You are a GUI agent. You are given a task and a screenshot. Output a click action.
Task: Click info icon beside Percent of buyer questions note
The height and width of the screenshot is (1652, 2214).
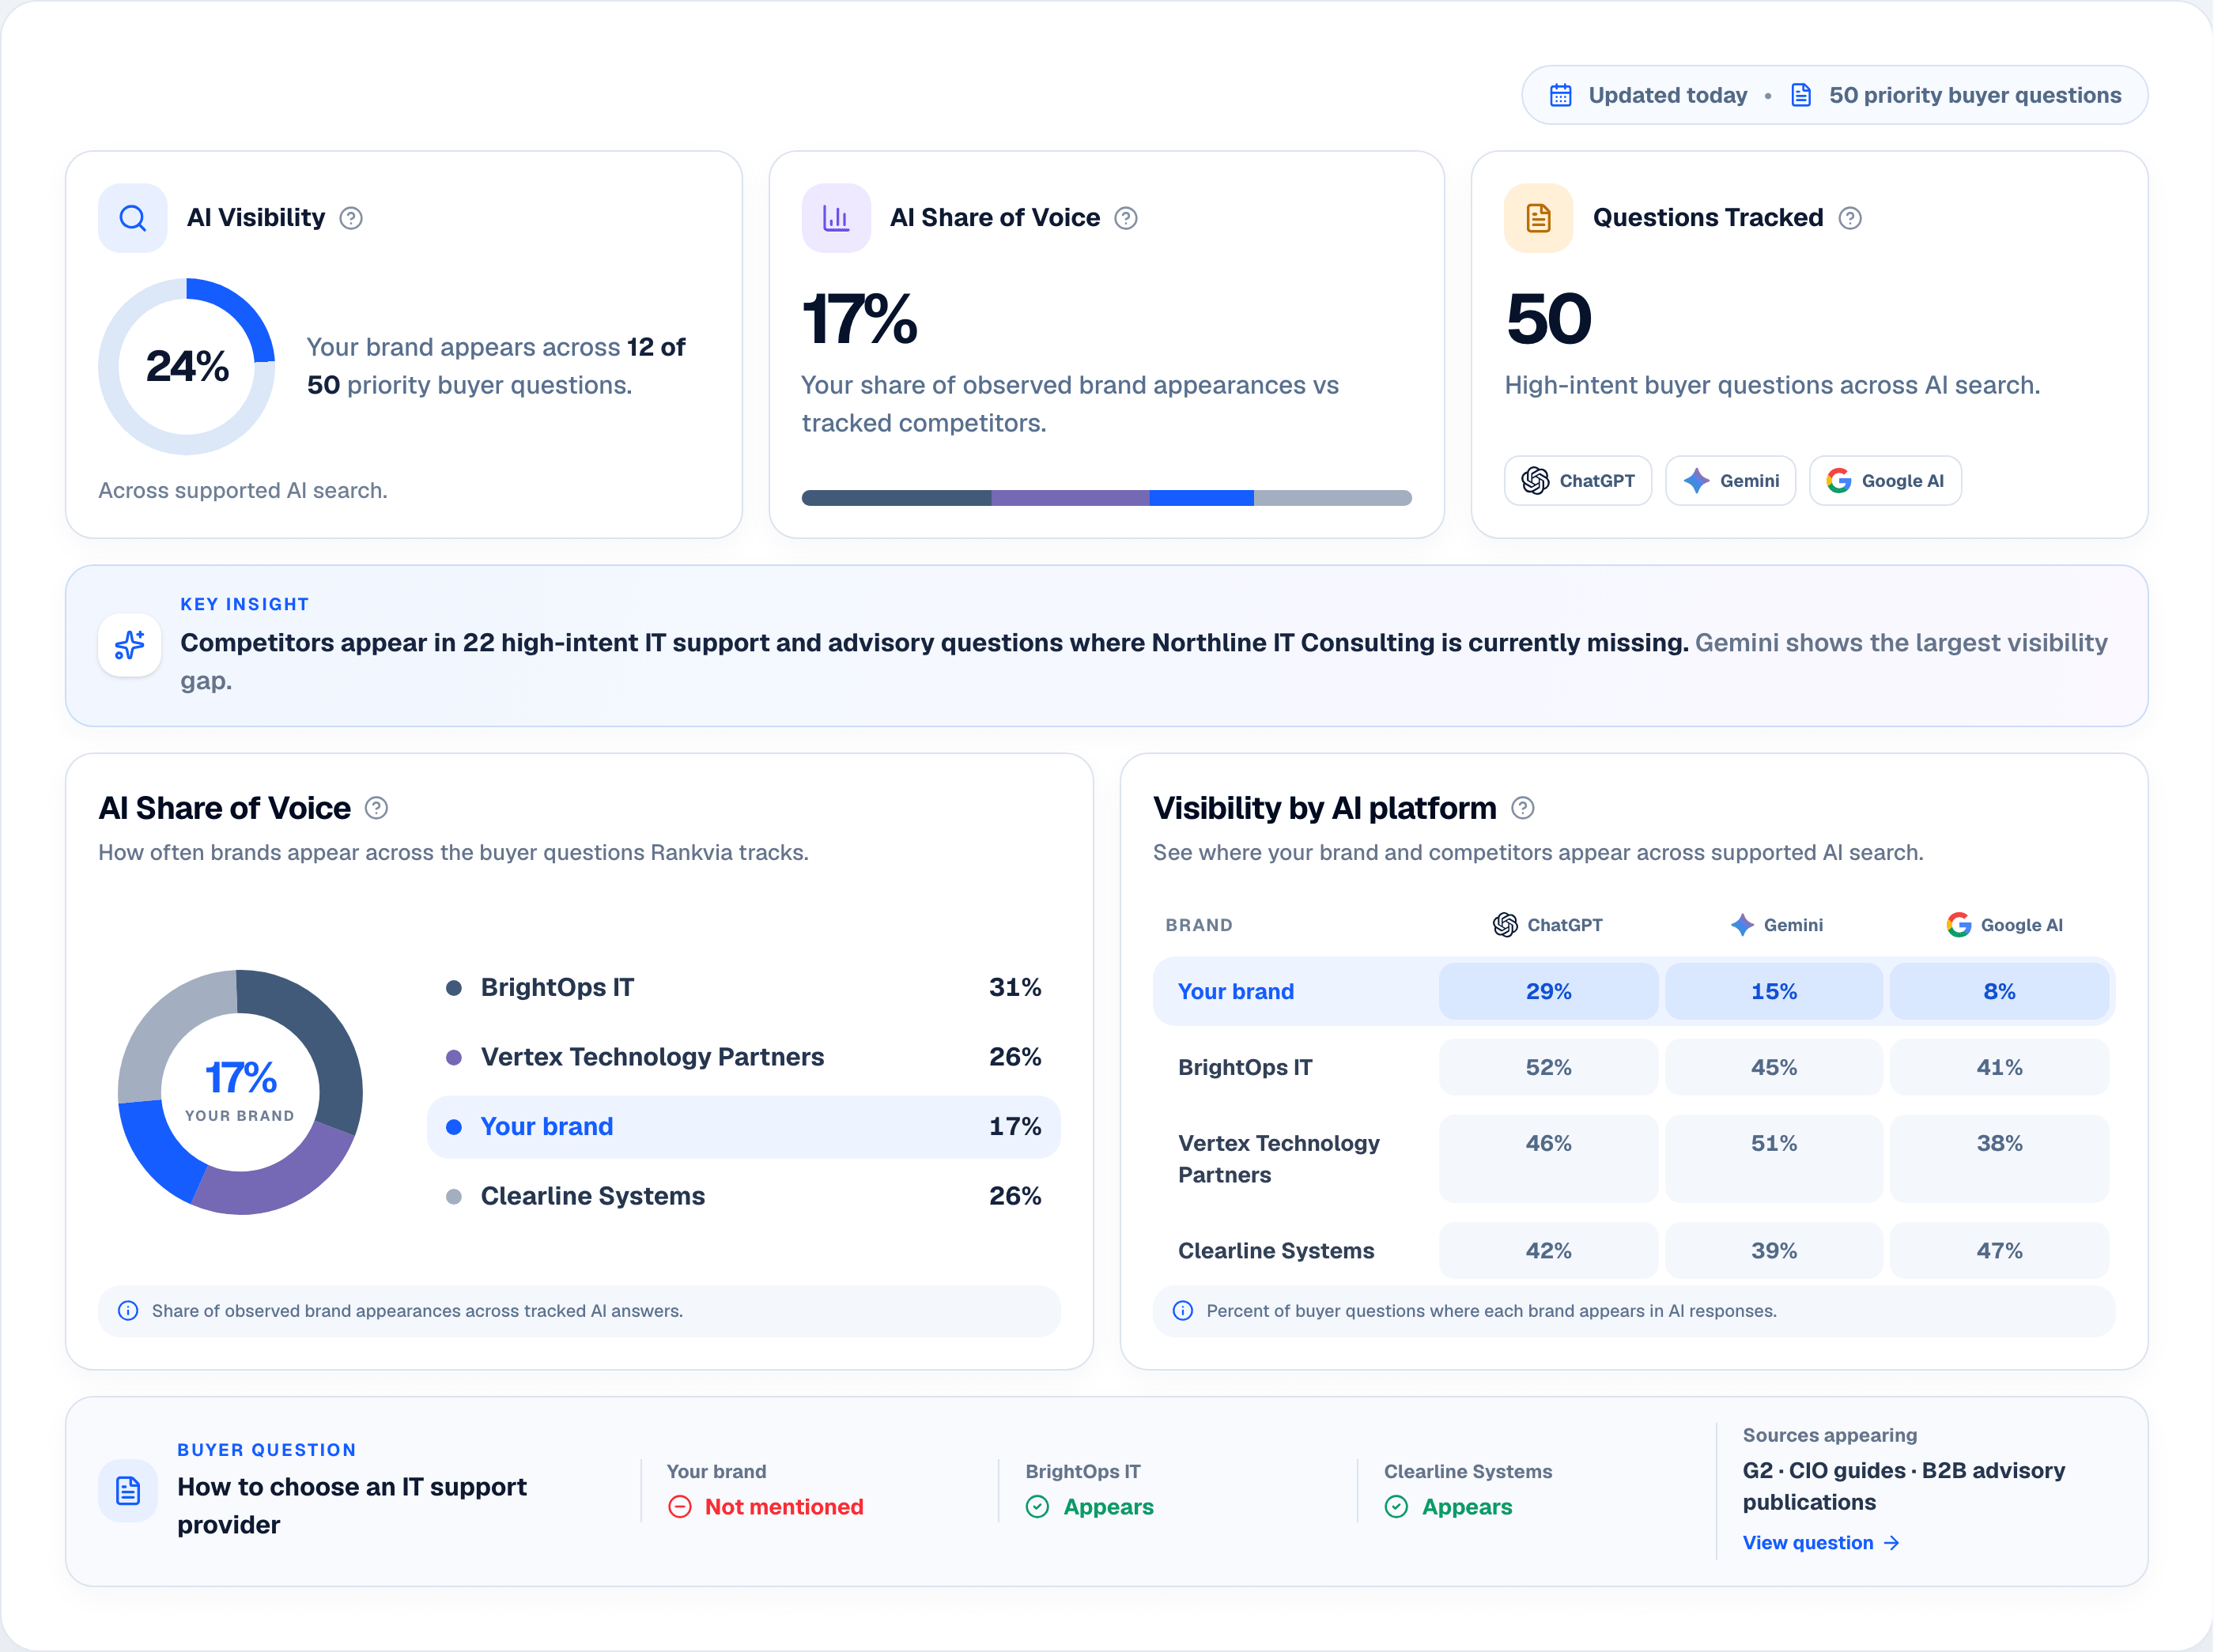(1183, 1311)
